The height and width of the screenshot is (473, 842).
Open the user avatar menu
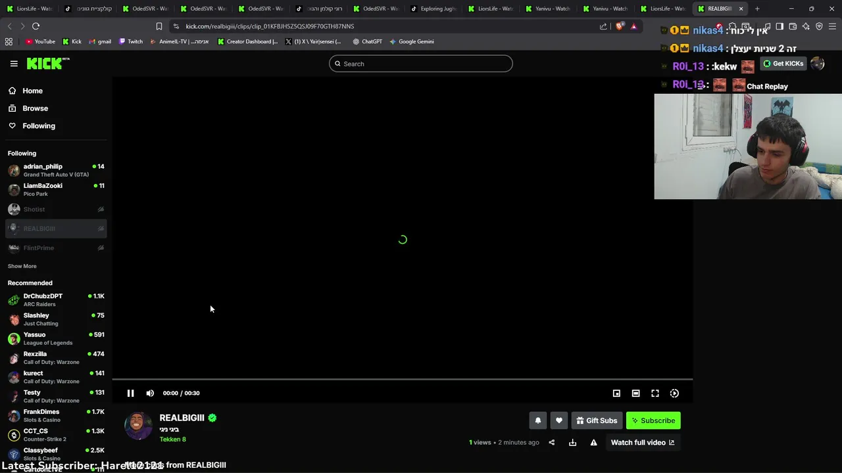[817, 63]
